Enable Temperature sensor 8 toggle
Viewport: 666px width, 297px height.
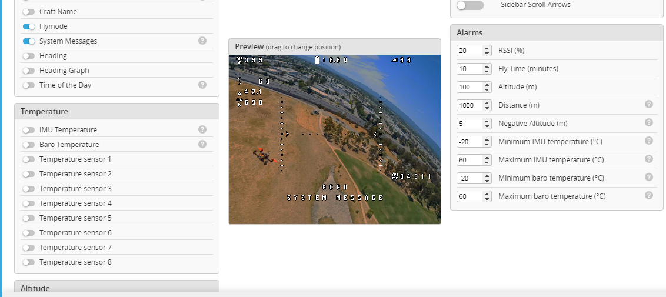tap(28, 262)
